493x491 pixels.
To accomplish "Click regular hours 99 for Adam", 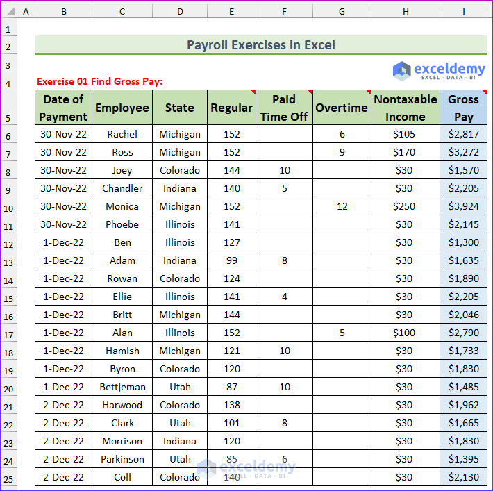I will [x=232, y=260].
